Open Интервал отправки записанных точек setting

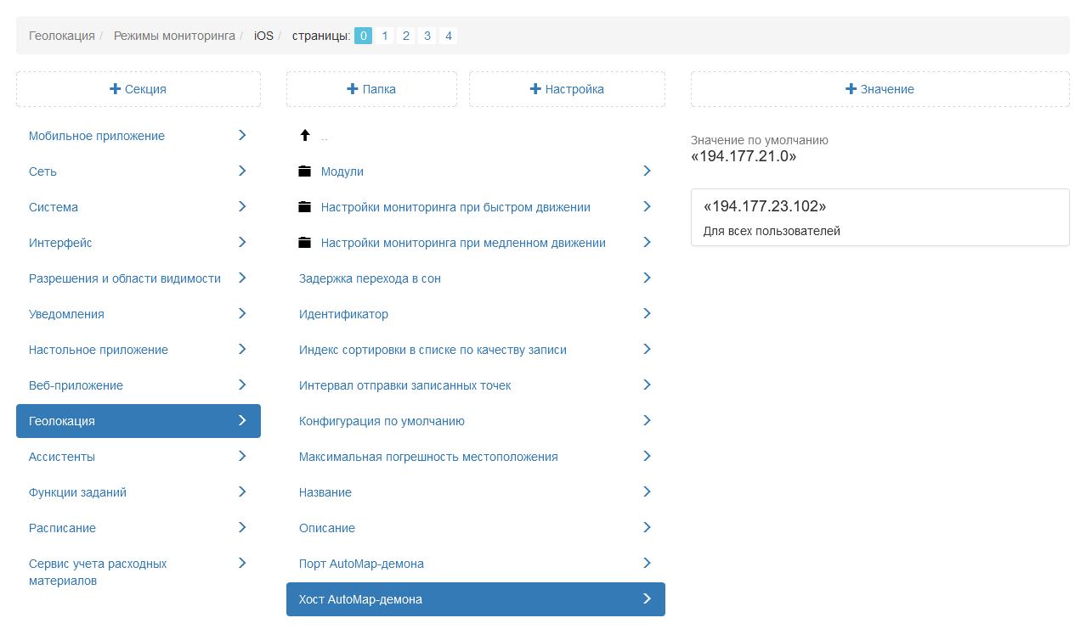tap(404, 385)
